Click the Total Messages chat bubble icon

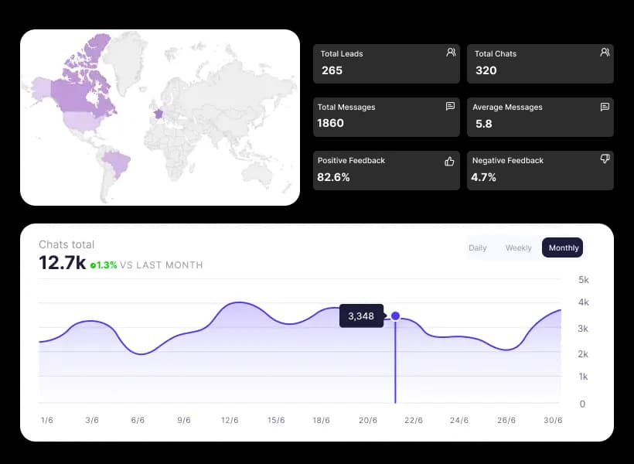[x=451, y=106]
